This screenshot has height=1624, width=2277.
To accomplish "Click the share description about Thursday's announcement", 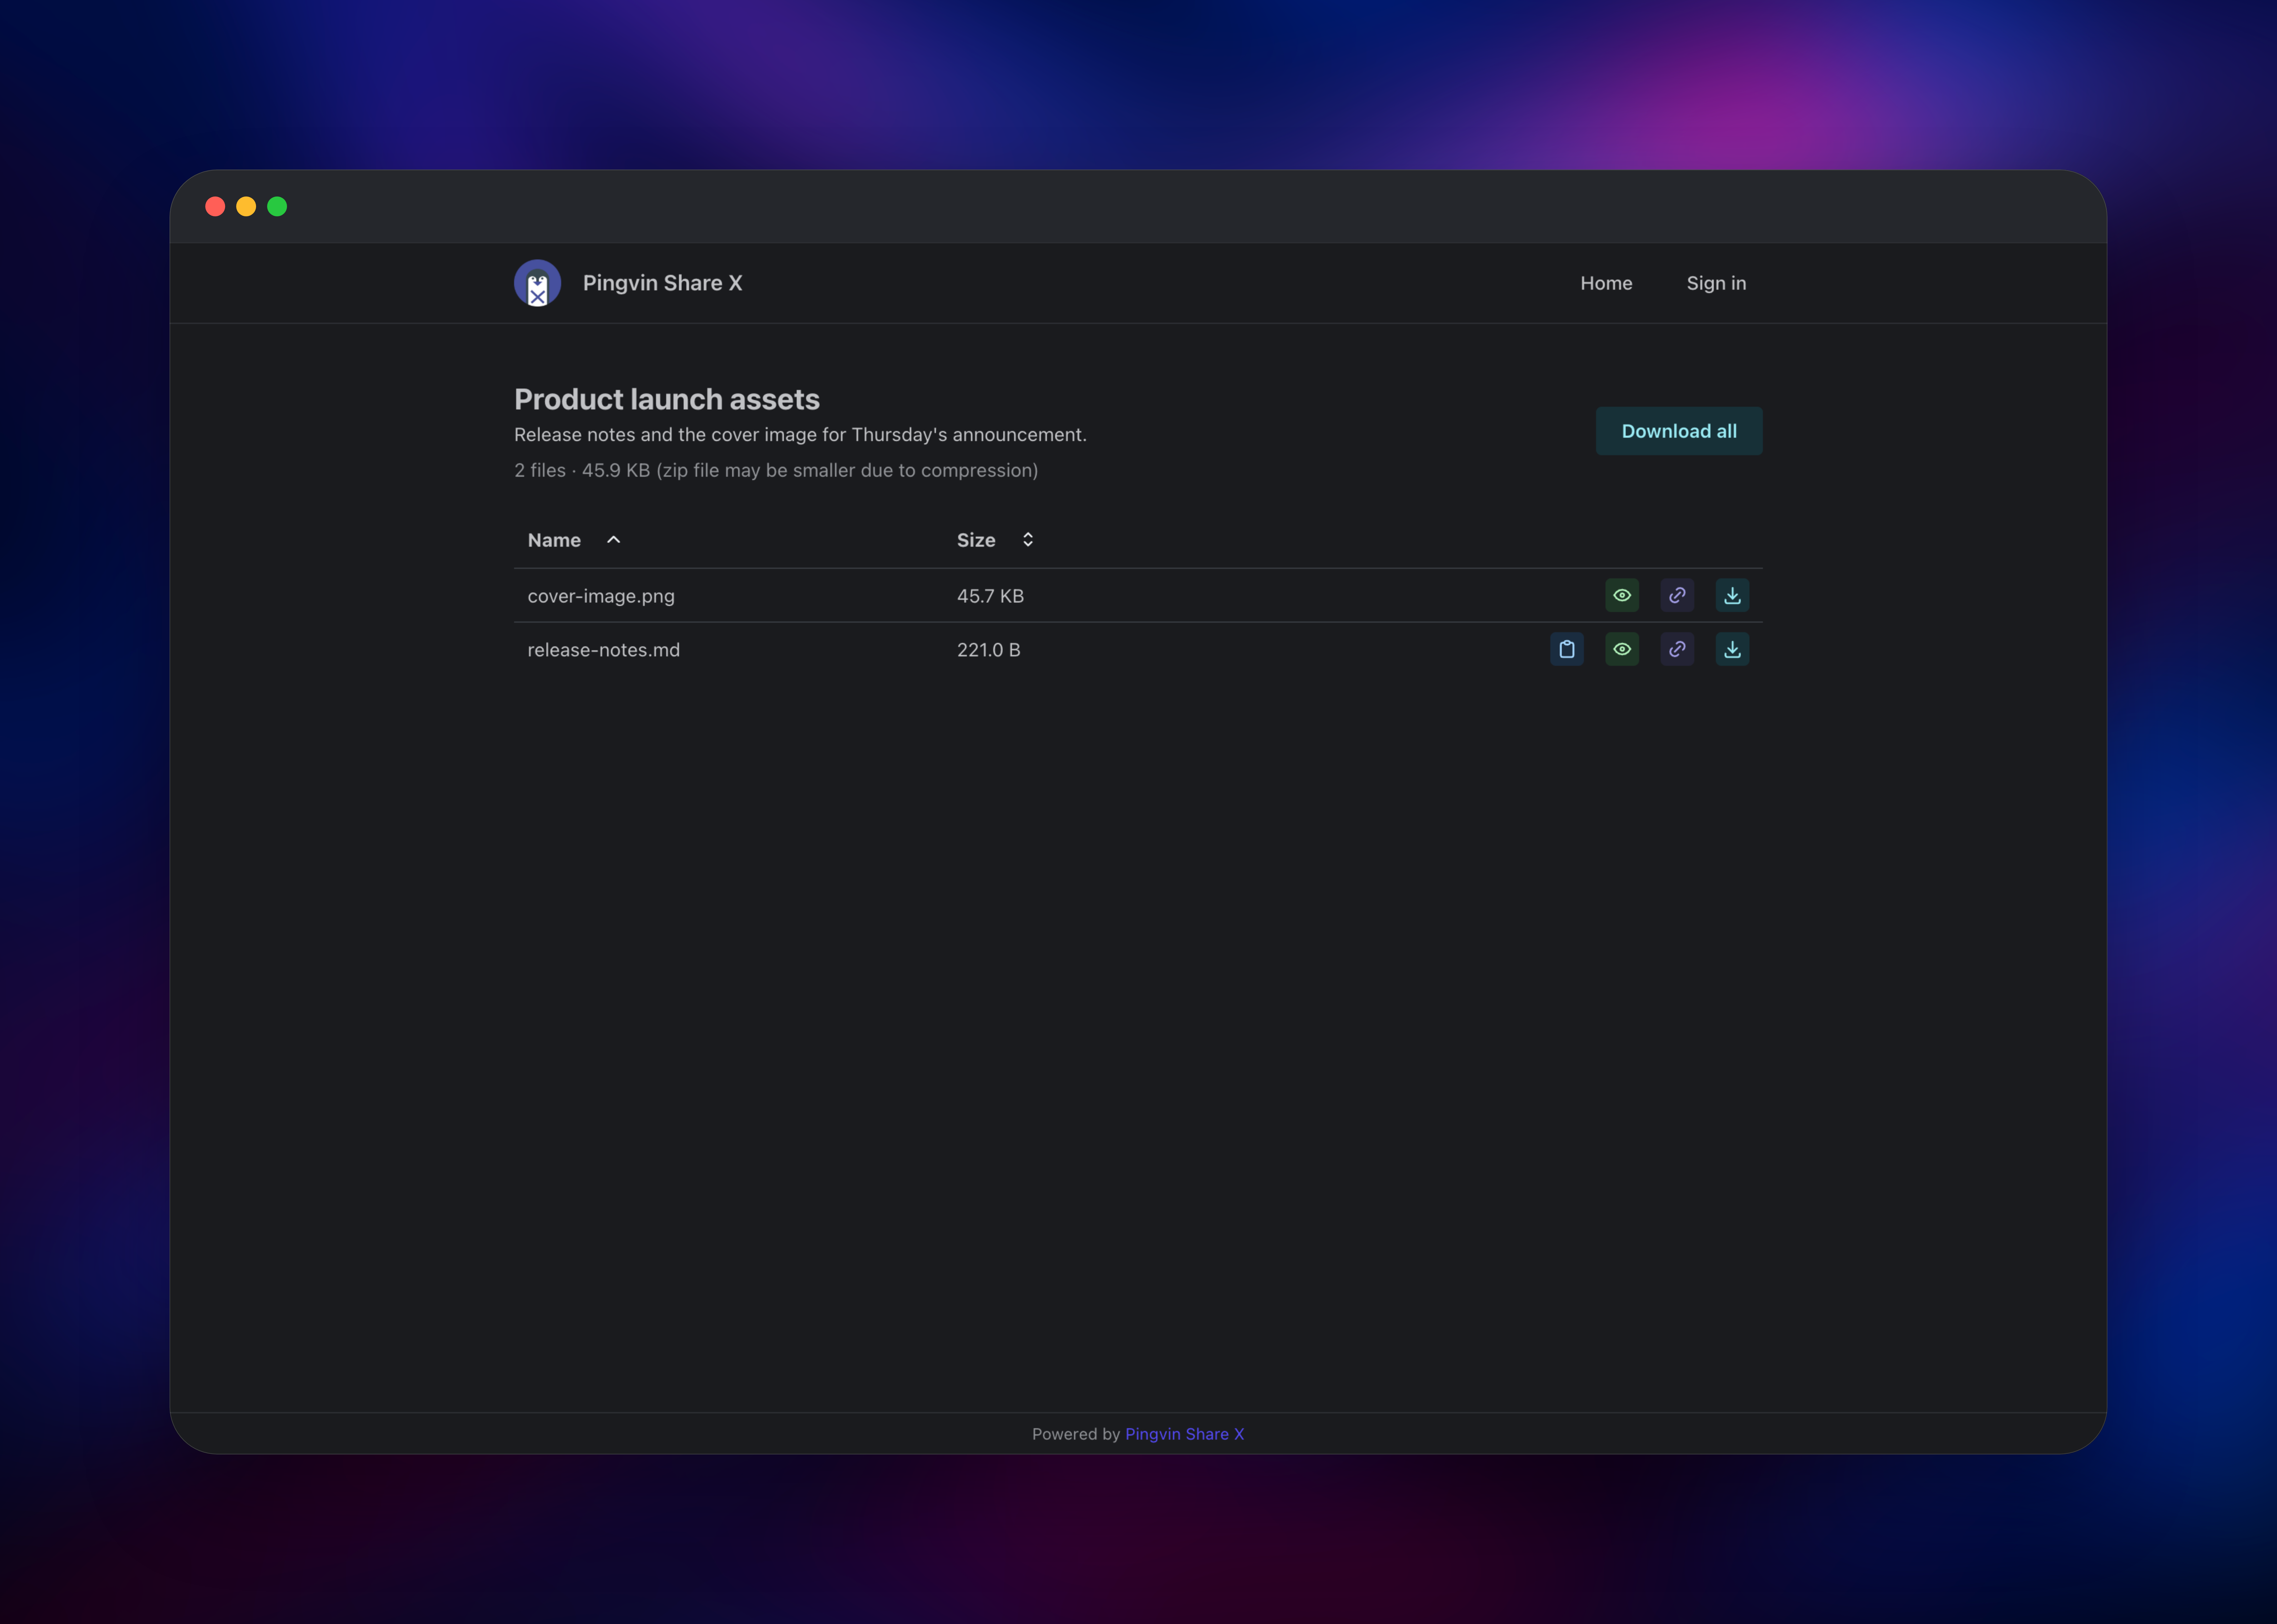I will click(x=800, y=435).
